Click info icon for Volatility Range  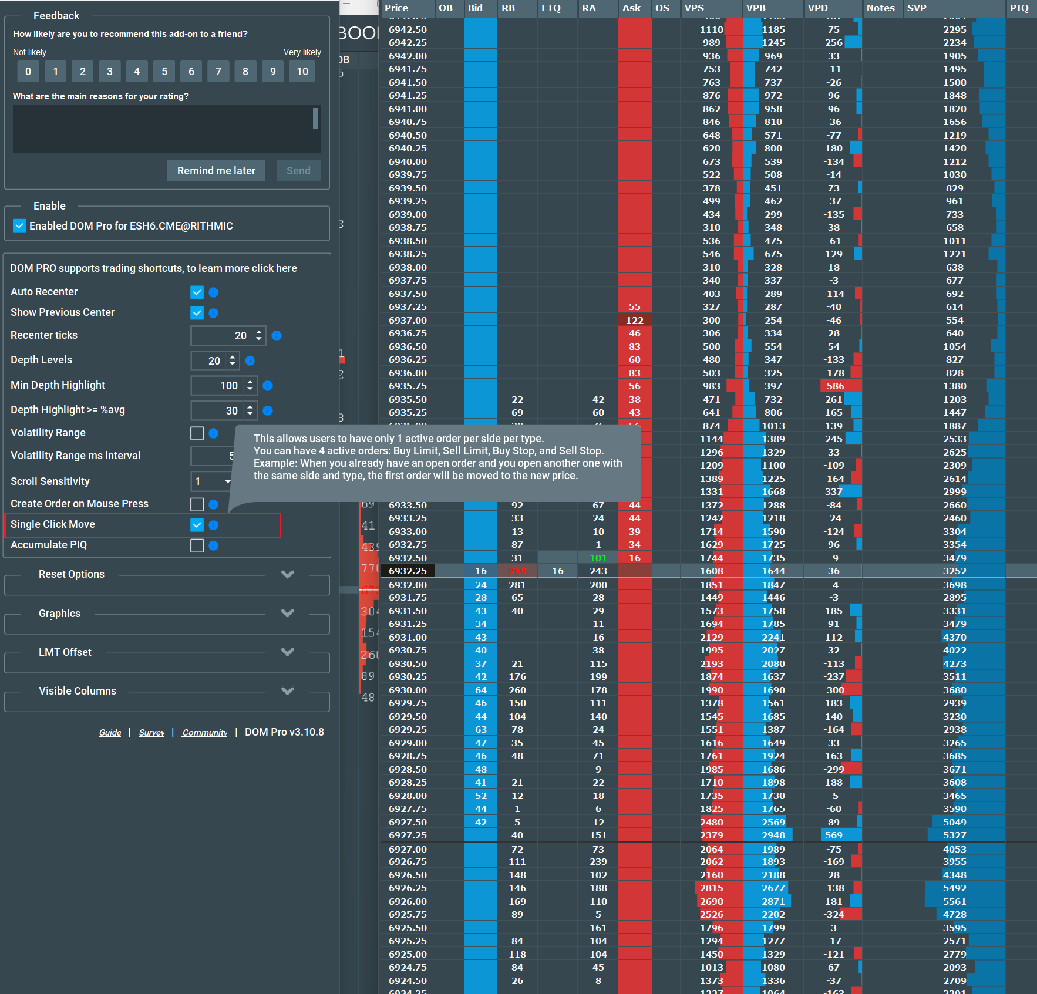[214, 433]
